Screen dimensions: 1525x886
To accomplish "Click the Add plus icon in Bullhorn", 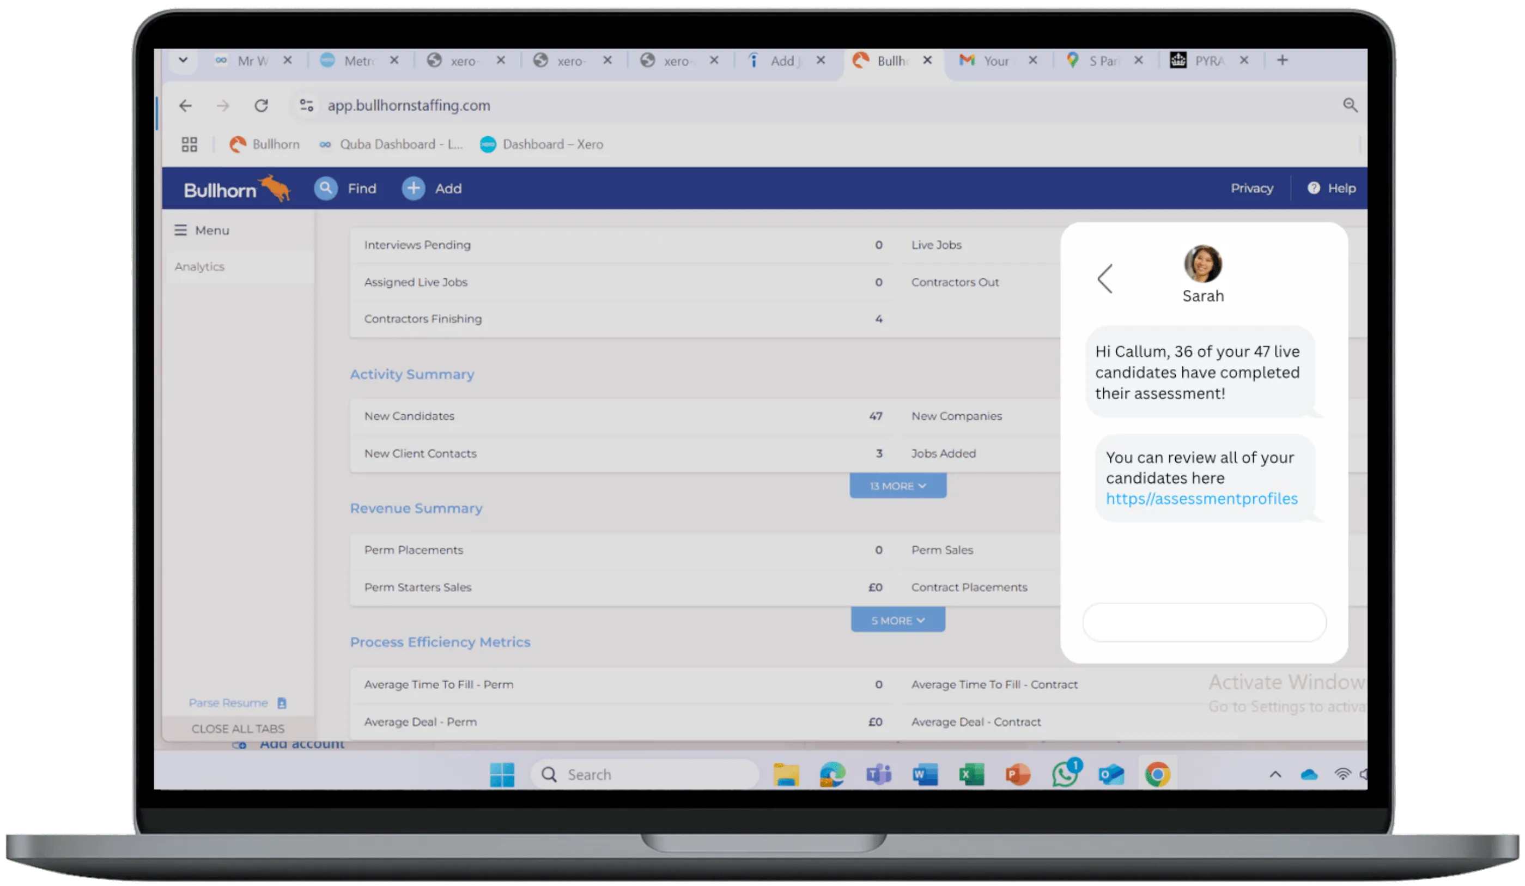I will 414,188.
